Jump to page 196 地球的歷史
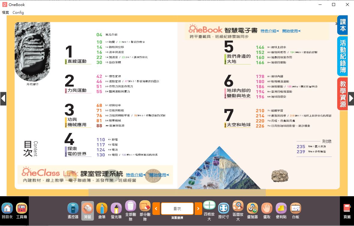354x226 pixels. (x=271, y=97)
